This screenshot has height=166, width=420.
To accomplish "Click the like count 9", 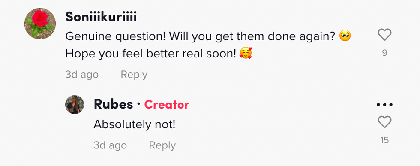I will (x=384, y=53).
